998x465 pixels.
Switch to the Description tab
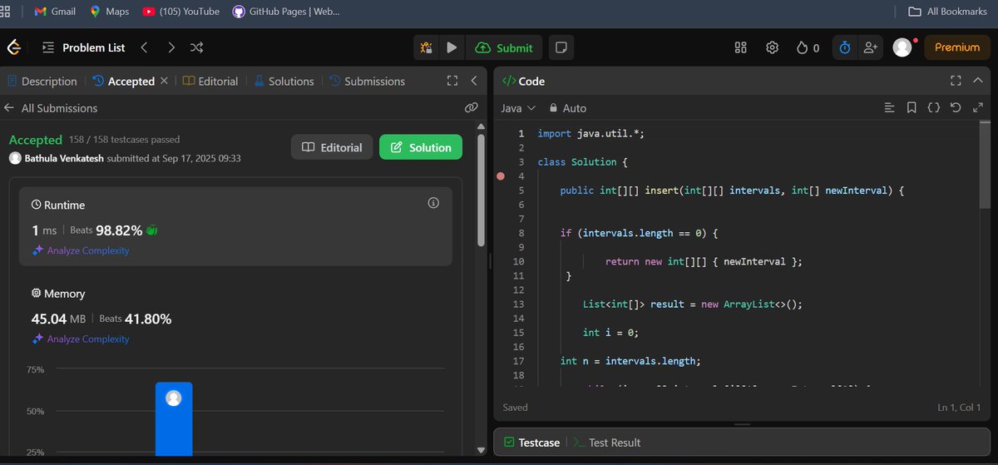[42, 81]
